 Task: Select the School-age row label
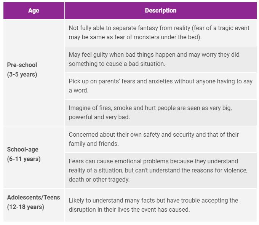point(23,149)
